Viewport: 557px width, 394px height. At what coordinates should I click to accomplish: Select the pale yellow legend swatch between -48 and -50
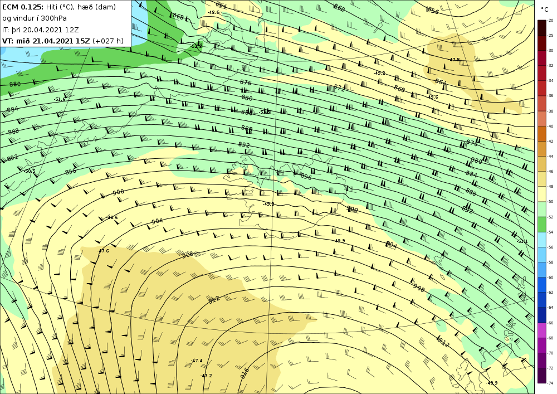[542, 194]
